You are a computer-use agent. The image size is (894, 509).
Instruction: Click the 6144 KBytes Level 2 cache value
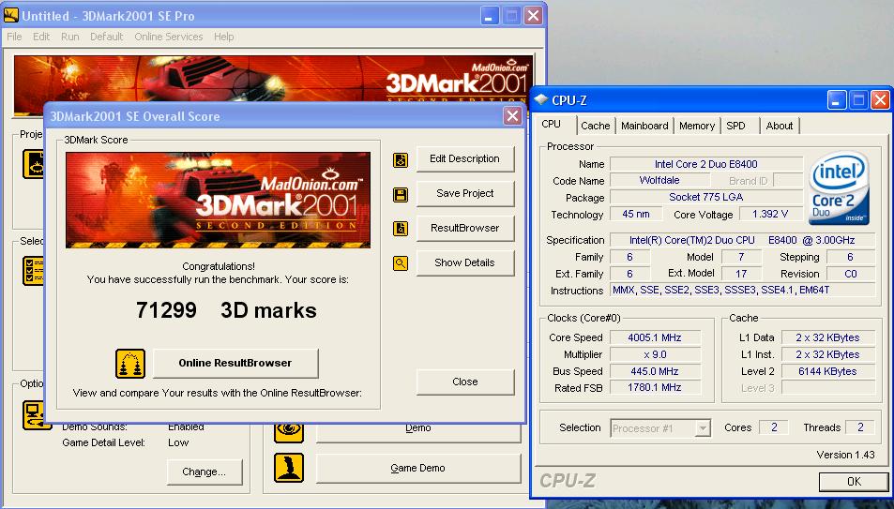(827, 371)
